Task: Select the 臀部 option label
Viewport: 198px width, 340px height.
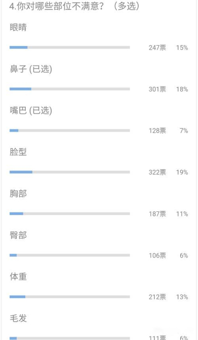Action: point(18,235)
